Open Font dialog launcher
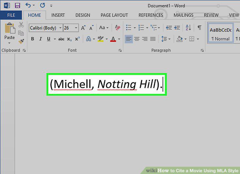Image resolution: width=240 pixels, height=174 pixels. click(120, 50)
